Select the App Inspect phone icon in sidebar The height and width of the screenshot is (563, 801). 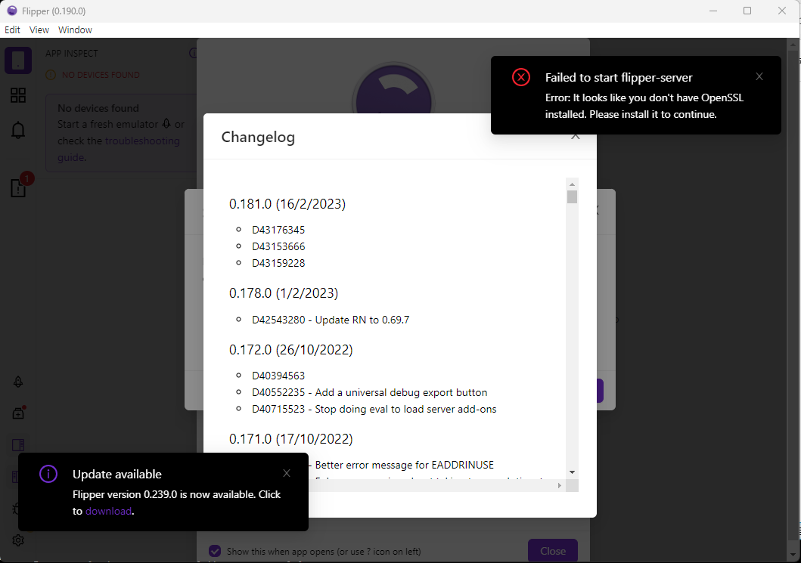click(18, 60)
